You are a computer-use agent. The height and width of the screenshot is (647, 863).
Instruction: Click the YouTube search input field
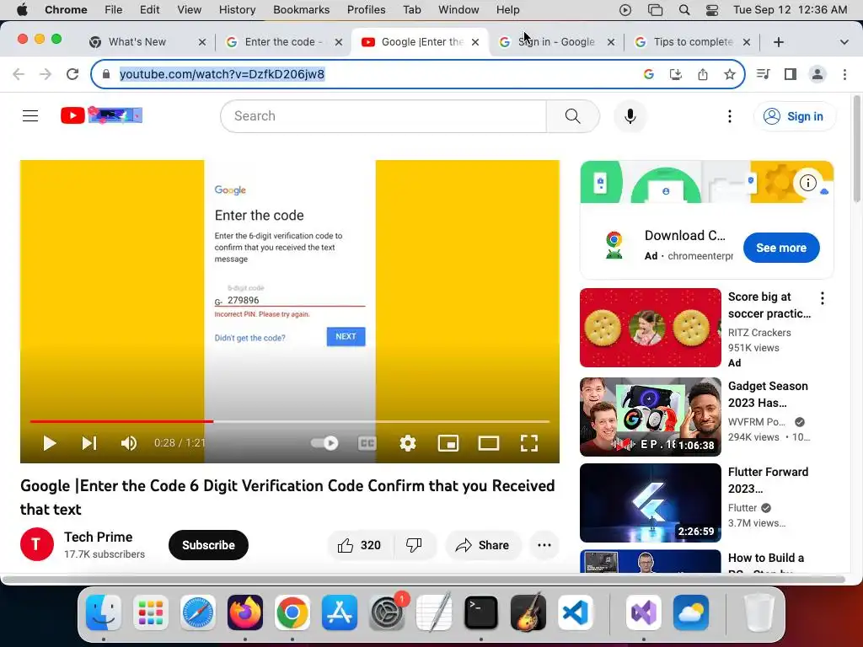[x=383, y=116]
